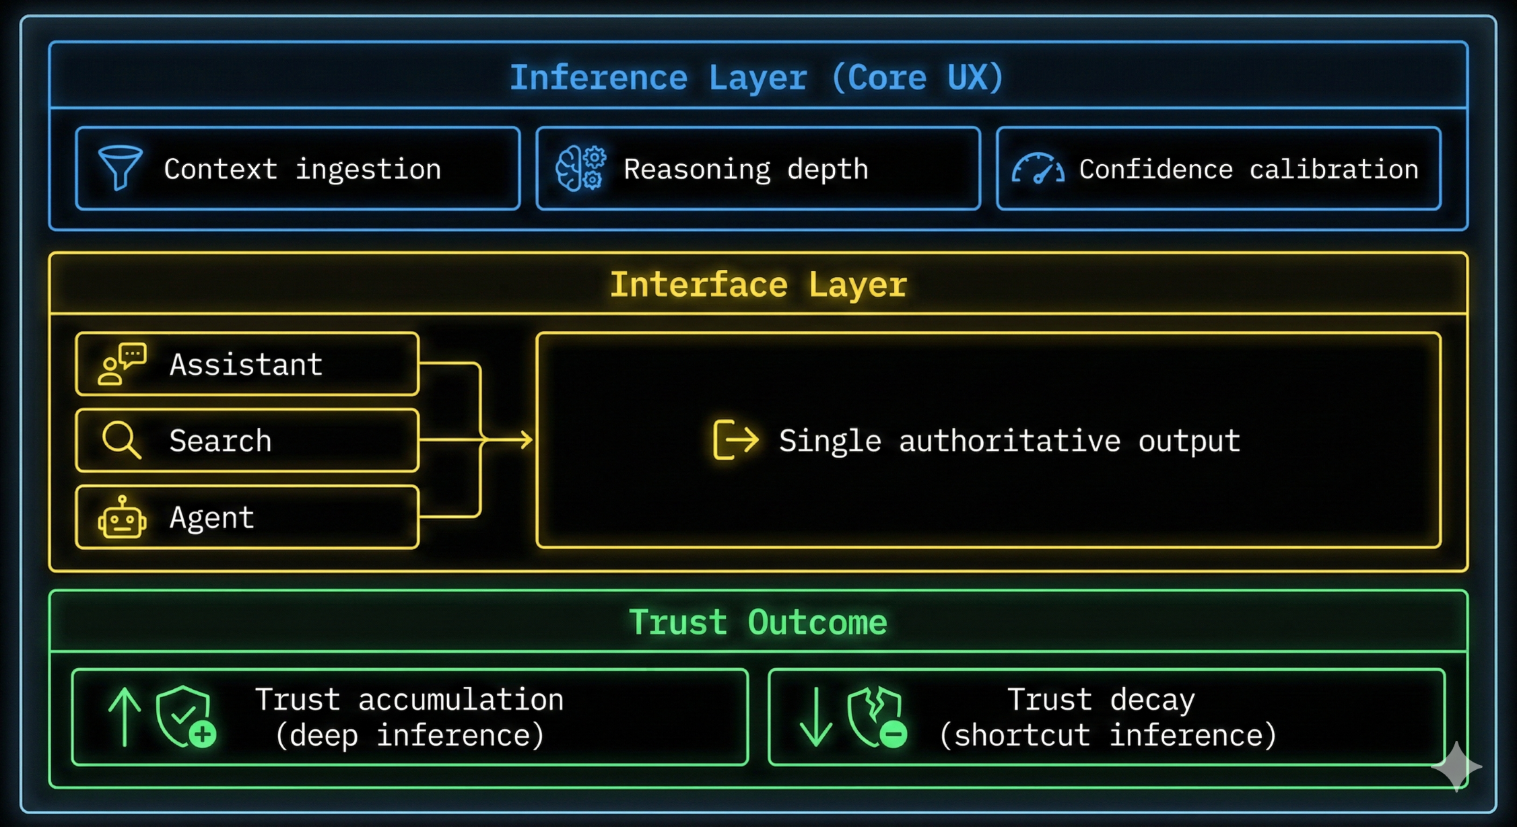Image resolution: width=1517 pixels, height=827 pixels.
Task: Click the sparkle icon in the bottom-right corner
Action: coord(1455,766)
